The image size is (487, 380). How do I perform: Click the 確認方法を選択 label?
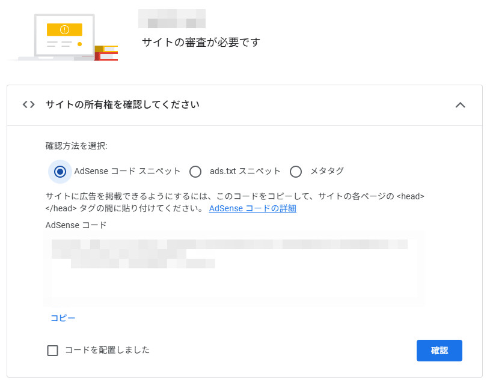pyautogui.click(x=76, y=146)
